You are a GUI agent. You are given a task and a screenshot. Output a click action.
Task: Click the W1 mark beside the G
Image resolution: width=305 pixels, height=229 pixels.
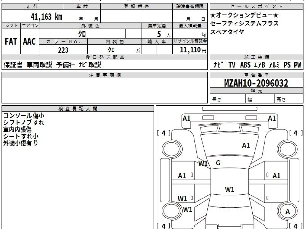(x=203, y=164)
